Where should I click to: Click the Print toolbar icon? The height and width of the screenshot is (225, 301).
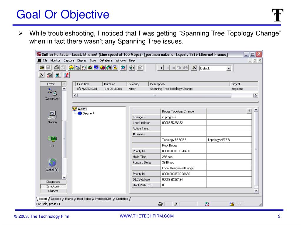[56, 67]
